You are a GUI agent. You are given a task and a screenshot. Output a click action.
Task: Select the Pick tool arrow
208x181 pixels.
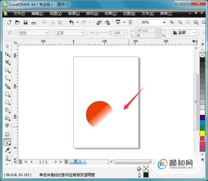coord(7,46)
